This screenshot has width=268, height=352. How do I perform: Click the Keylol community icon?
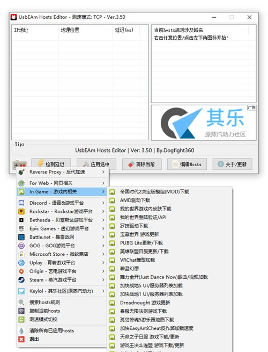21,291
